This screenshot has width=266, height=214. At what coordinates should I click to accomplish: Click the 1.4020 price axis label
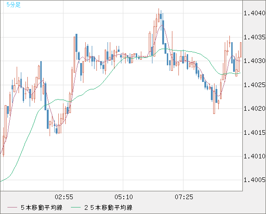[254, 108]
